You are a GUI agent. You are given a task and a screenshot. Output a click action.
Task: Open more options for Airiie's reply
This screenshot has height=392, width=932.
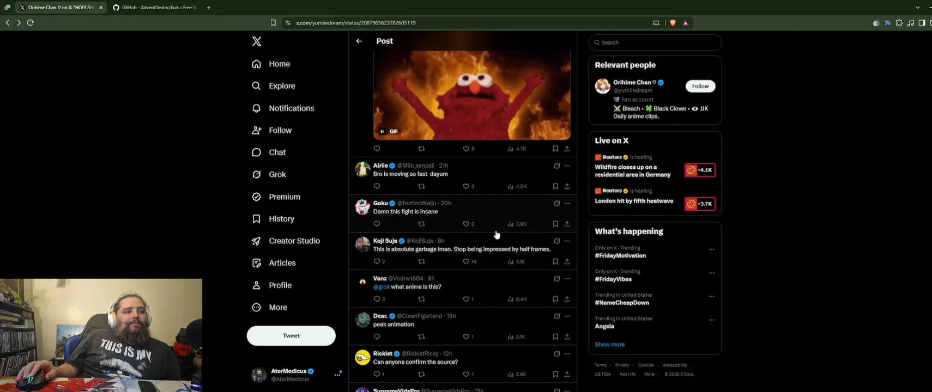coord(567,166)
